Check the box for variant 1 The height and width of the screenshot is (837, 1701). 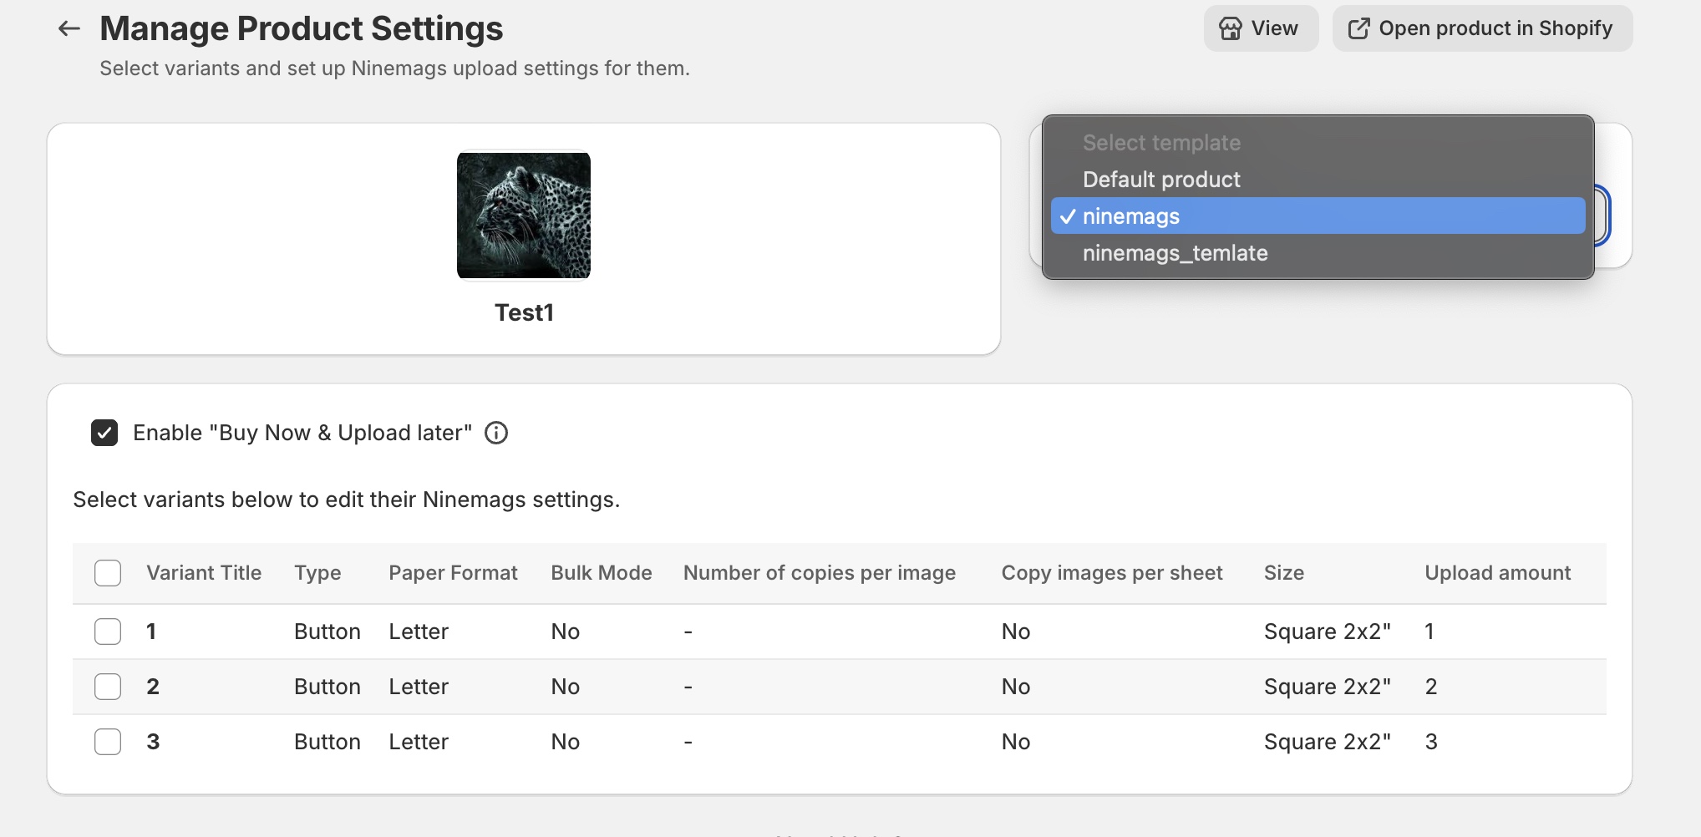pyautogui.click(x=108, y=632)
